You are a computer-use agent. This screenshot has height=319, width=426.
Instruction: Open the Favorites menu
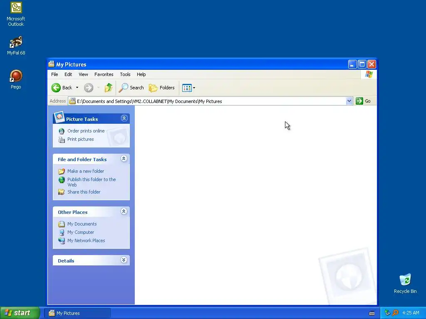(104, 74)
